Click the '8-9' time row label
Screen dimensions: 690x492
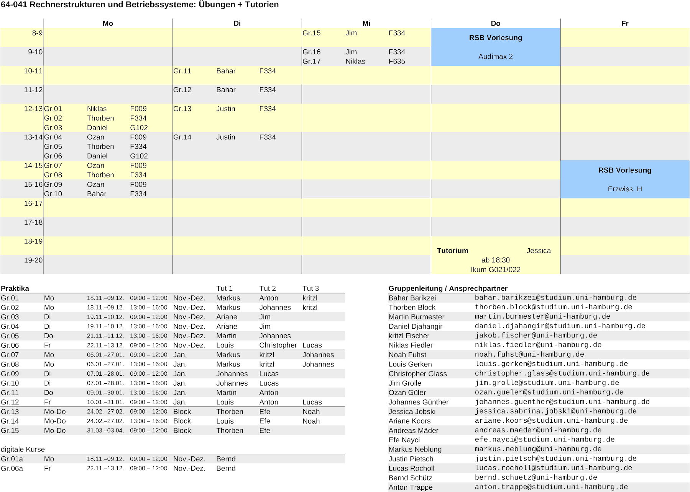[x=37, y=33]
